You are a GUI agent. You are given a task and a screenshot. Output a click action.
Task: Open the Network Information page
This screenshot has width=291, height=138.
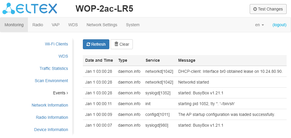point(50,105)
